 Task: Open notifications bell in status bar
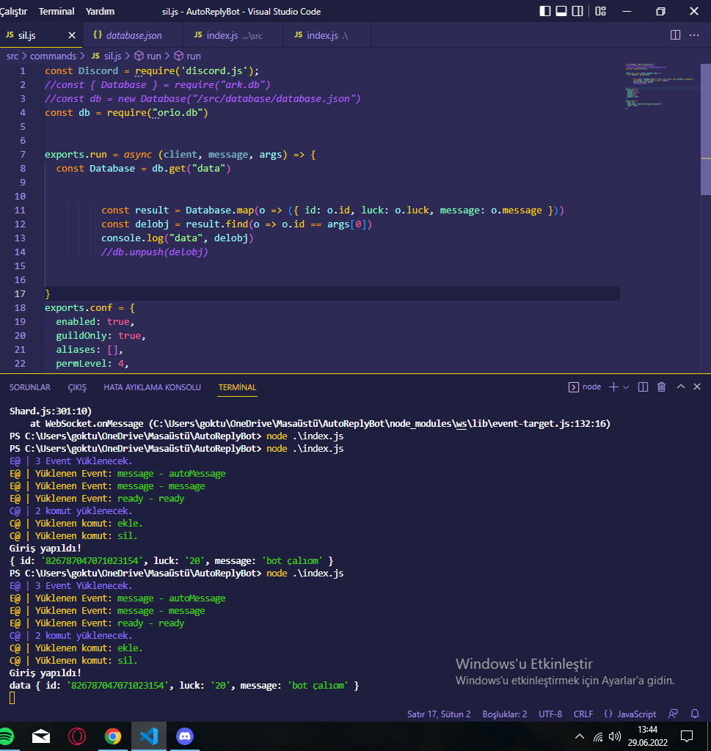click(x=695, y=714)
